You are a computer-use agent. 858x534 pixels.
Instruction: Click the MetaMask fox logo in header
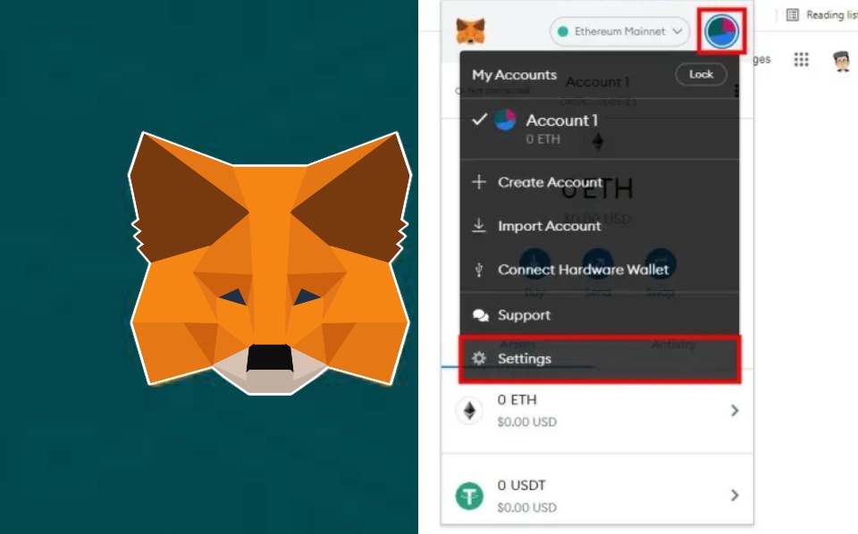click(471, 31)
